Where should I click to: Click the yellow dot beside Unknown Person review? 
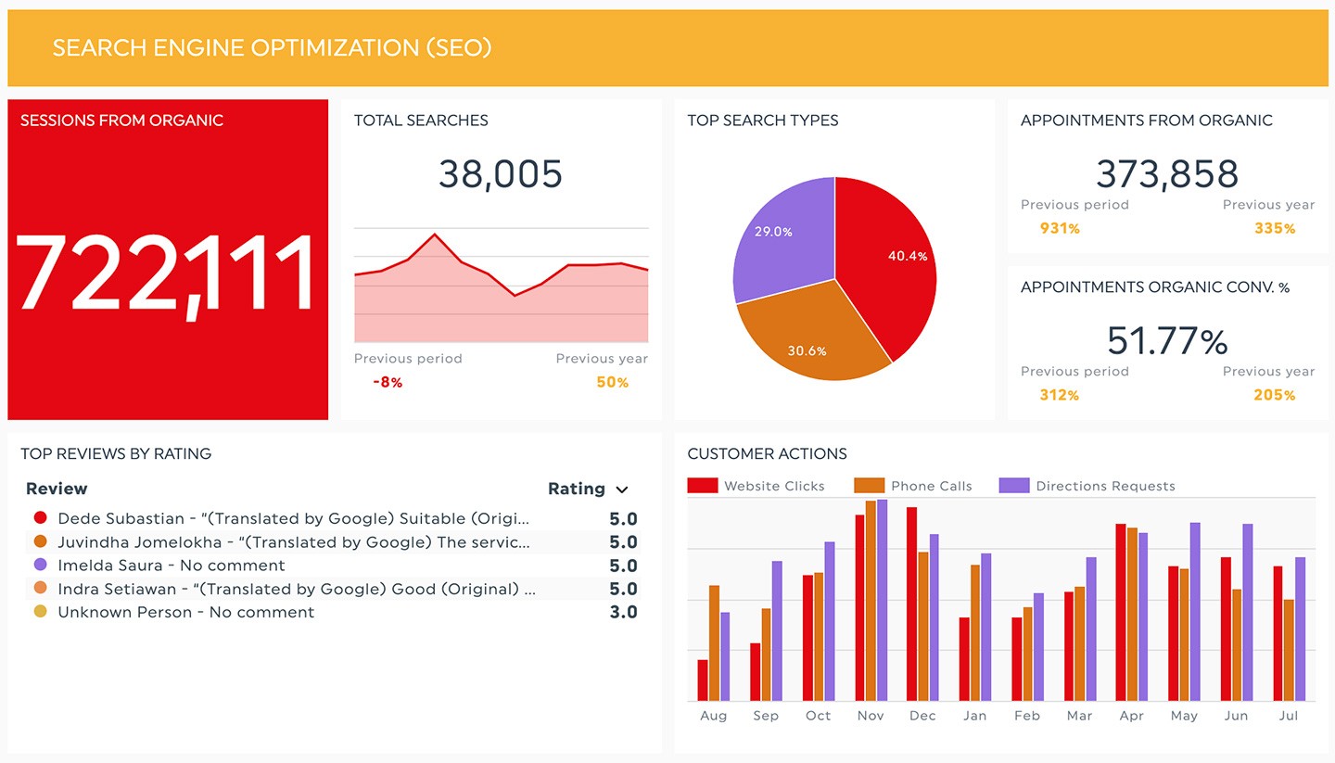(40, 612)
